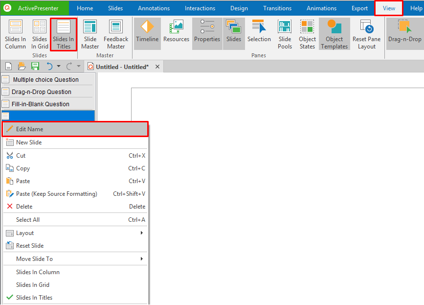Viewport: 424px width, 305px height.
Task: Choose Cut in context menu
Action: click(x=75, y=156)
